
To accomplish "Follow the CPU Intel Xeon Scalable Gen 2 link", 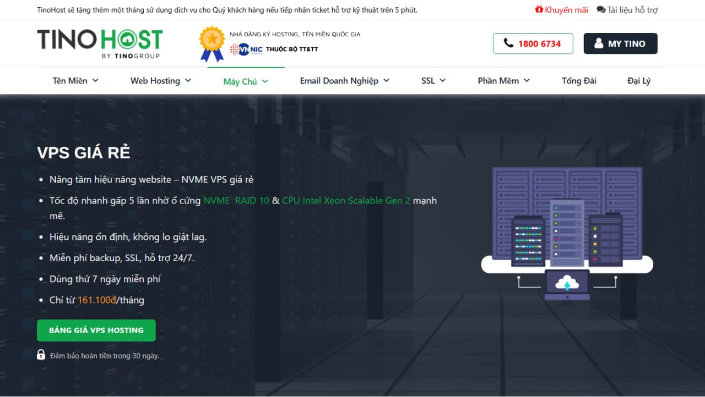I will (346, 201).
